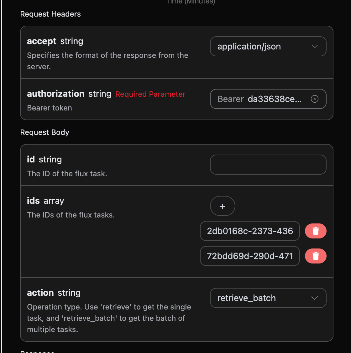Click the authorization parameter name

[x=56, y=94]
